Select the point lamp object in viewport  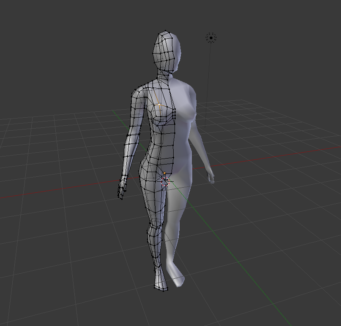coord(211,38)
